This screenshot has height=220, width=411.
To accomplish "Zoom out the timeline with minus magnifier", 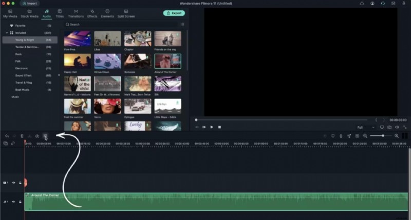I will 365,136.
